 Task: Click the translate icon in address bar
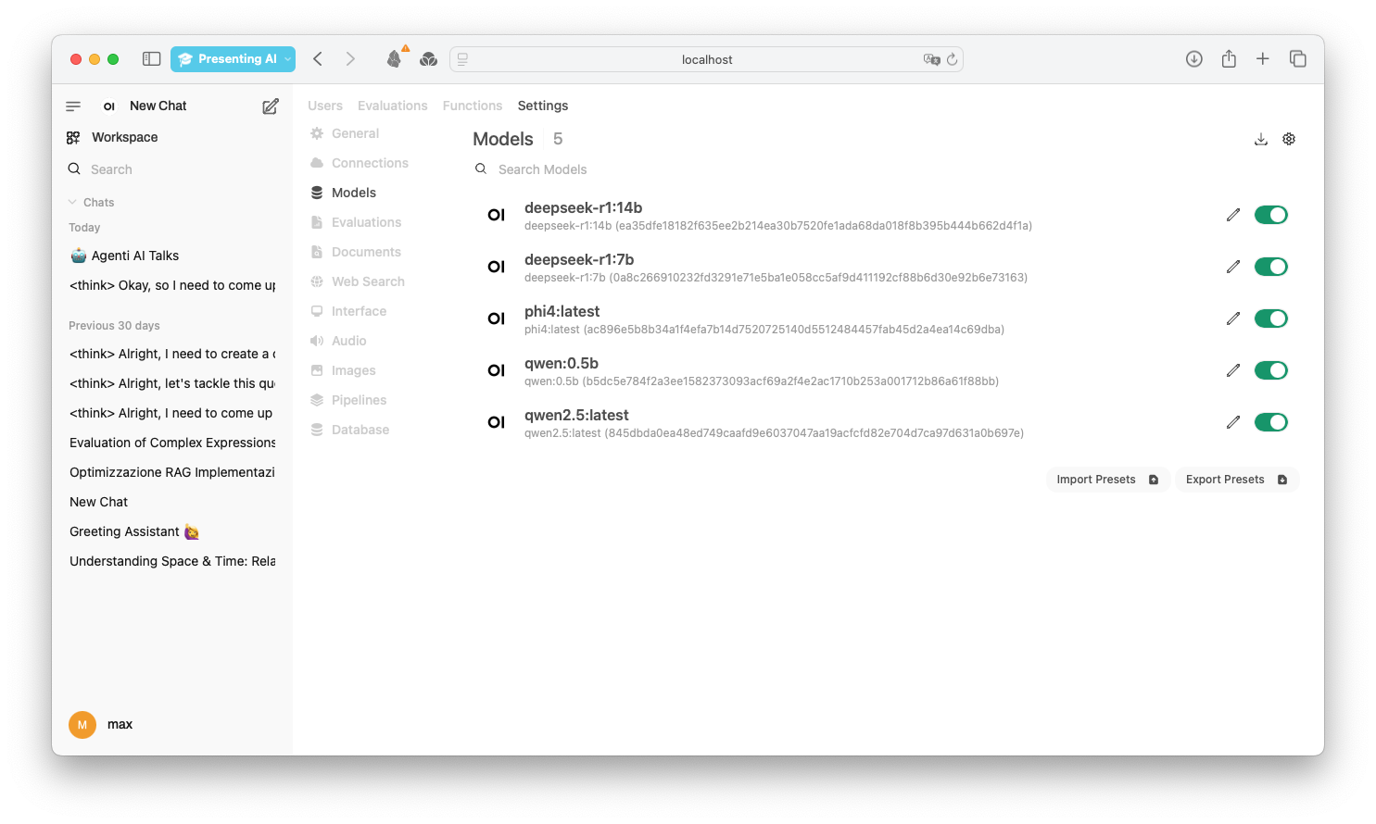(x=931, y=59)
